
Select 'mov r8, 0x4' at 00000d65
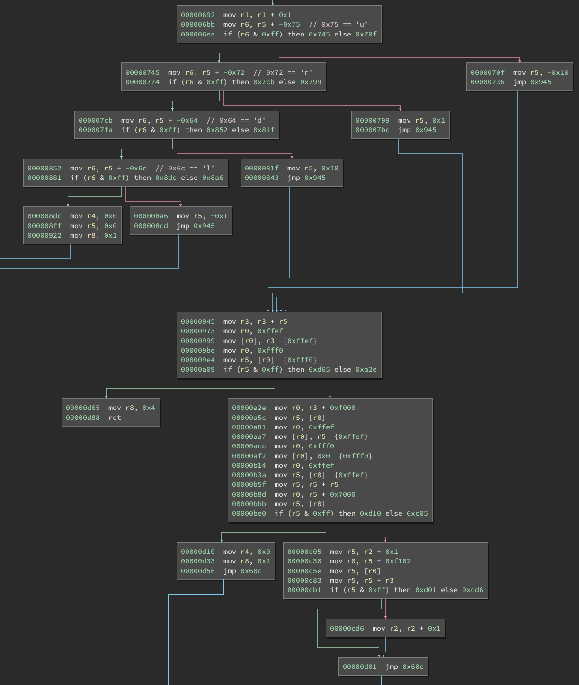[132, 408]
